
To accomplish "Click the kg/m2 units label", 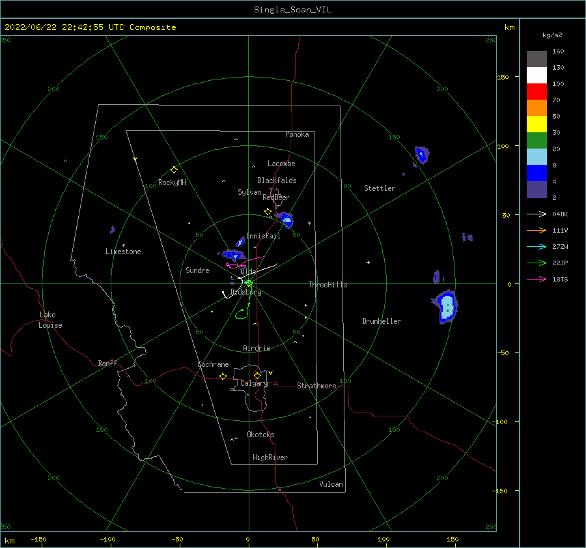I will [x=552, y=35].
